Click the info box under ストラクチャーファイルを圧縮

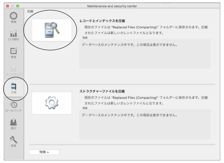click(x=145, y=124)
